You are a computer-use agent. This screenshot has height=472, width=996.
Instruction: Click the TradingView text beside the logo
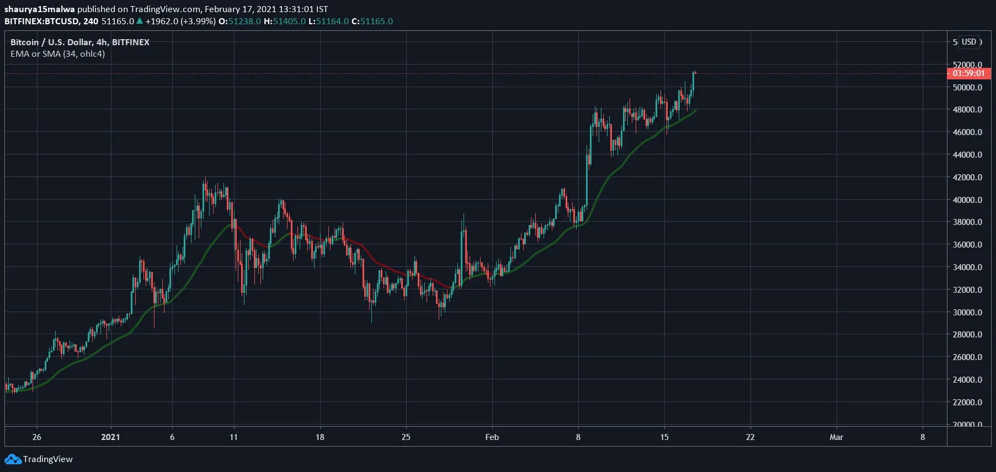(x=48, y=459)
